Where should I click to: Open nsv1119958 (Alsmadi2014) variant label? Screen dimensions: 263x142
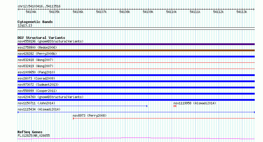click(195, 103)
